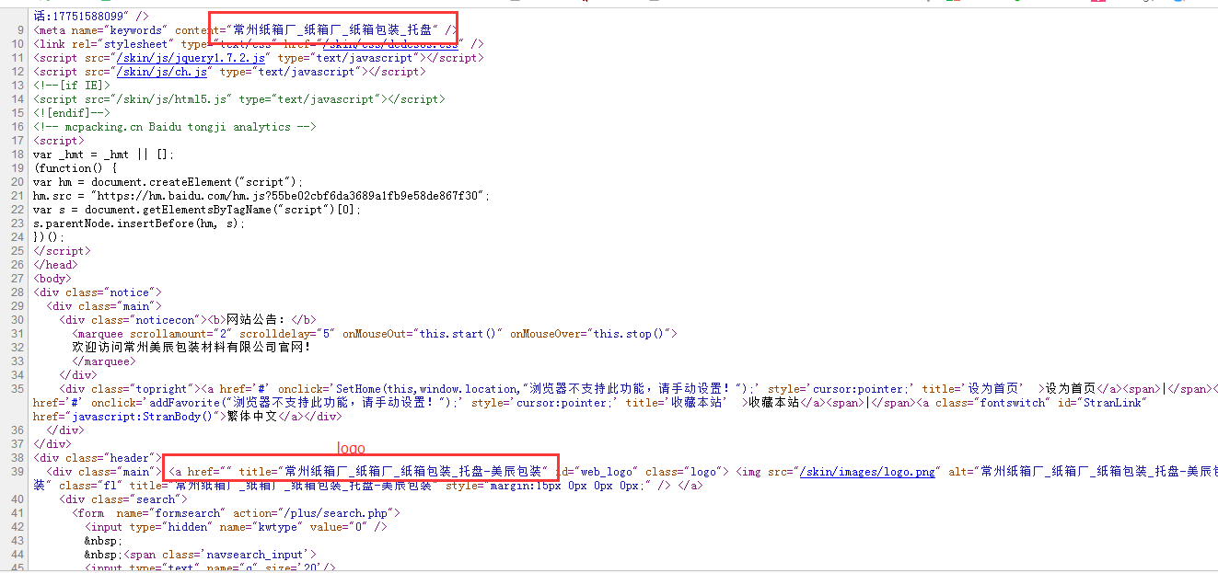Click line number 35 in the gutter
This screenshot has width=1218, height=573.
17,388
